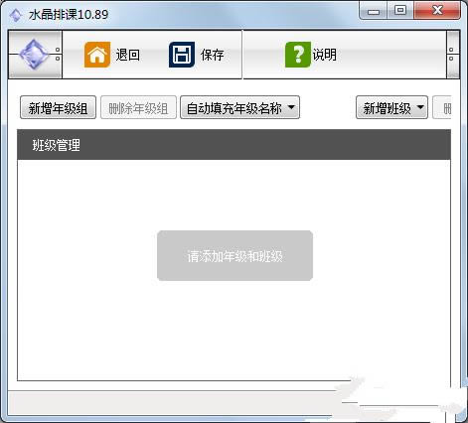Click the upper small square beside the crystal logo
Screen dimensions: 468x423
pos(58,50)
